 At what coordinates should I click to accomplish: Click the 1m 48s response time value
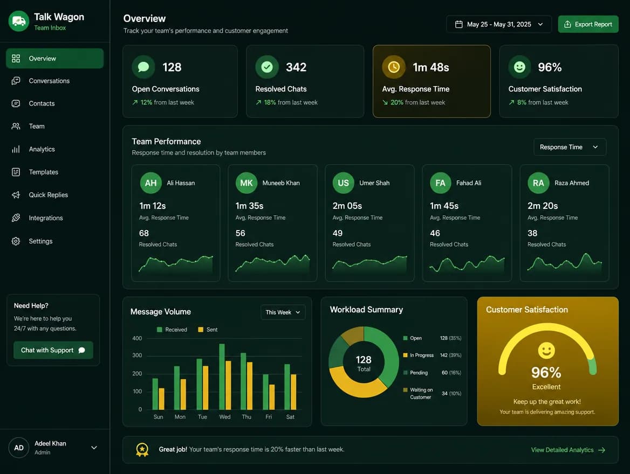(x=431, y=67)
